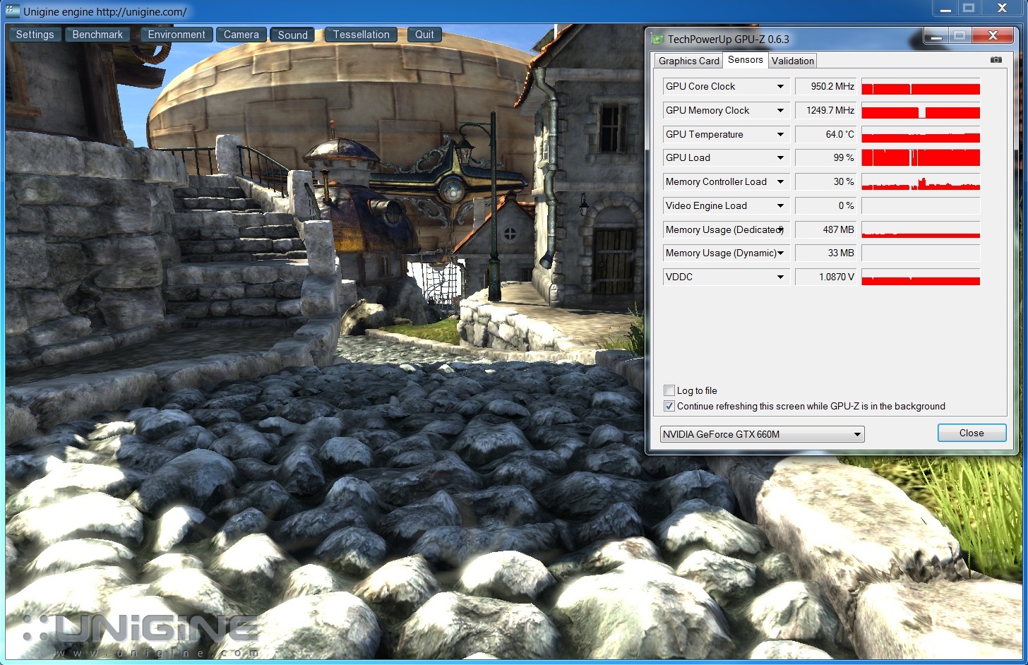This screenshot has width=1028, height=665.
Task: Click the VDDC history graph
Action: (921, 277)
